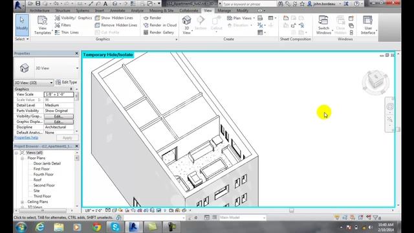Viewport: 414px width, 233px height.
Task: Open the Architecture tab
Action: (x=39, y=10)
